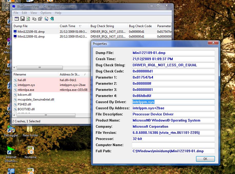Click the bug check code in Mini122109-01.dmp row
The width and height of the screenshot is (235, 174).
136,31
